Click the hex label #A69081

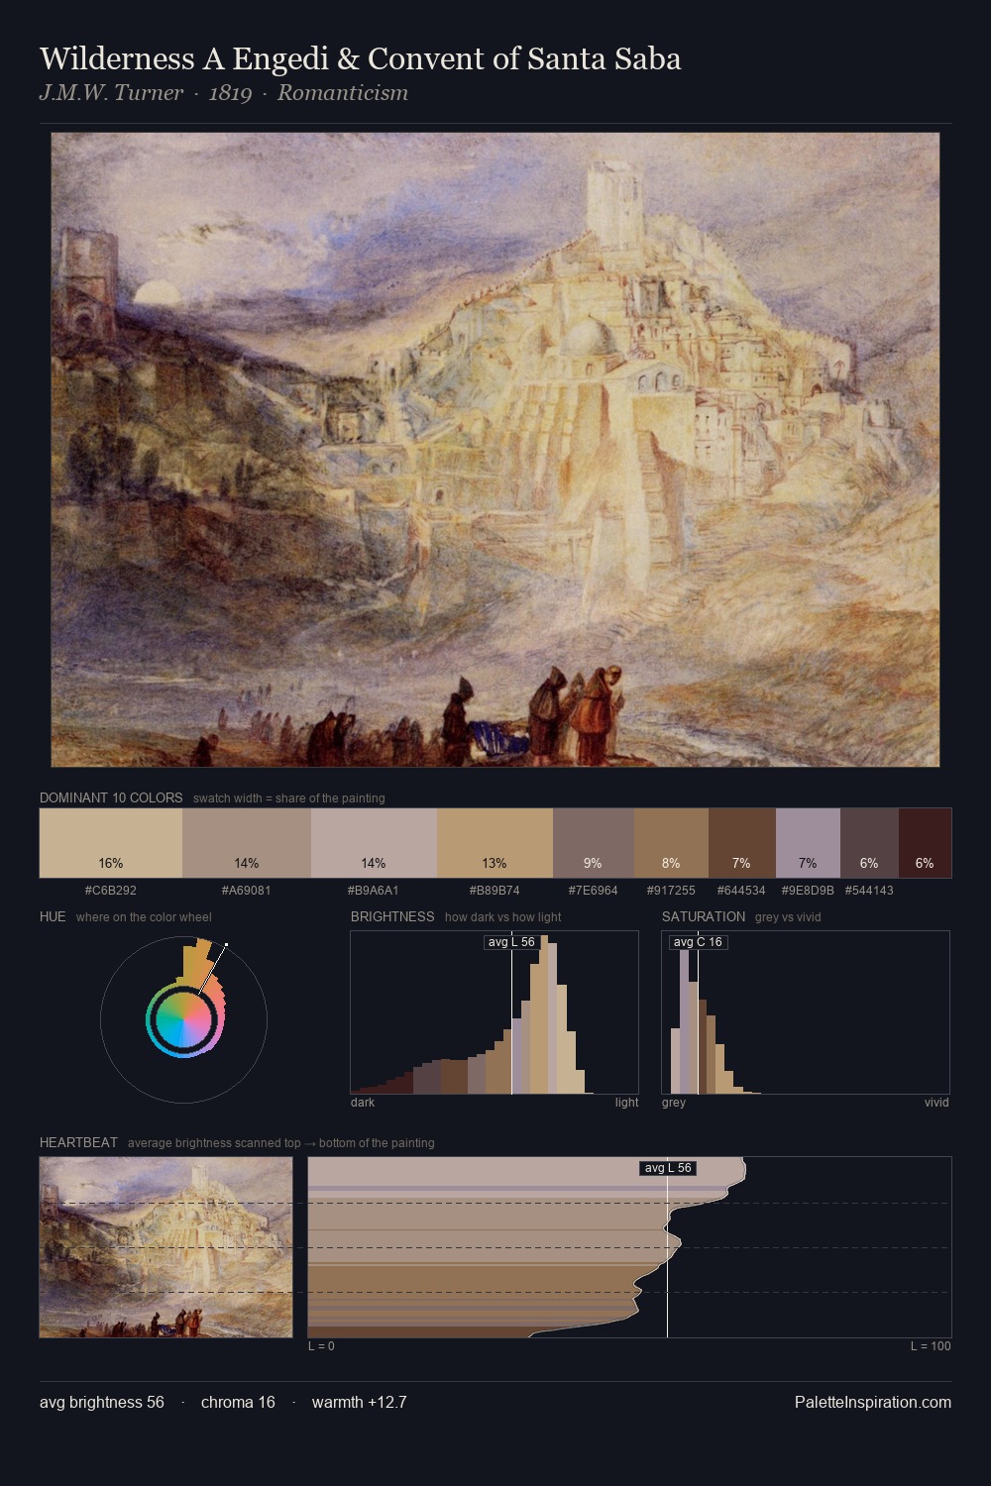click(x=247, y=891)
